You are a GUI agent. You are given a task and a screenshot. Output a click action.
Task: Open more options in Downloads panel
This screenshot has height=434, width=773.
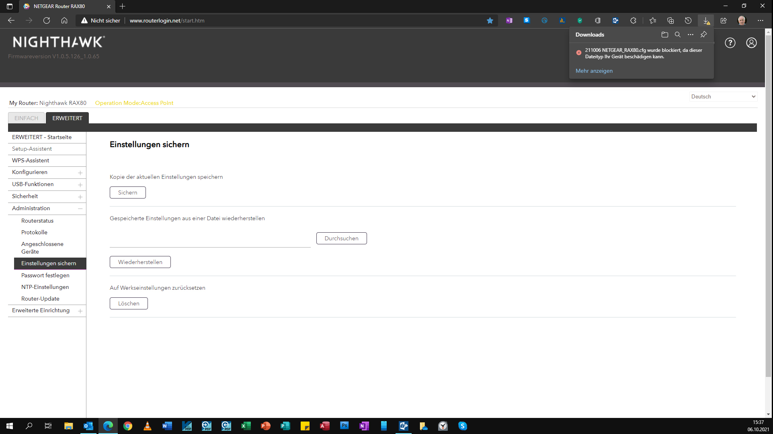pos(690,35)
